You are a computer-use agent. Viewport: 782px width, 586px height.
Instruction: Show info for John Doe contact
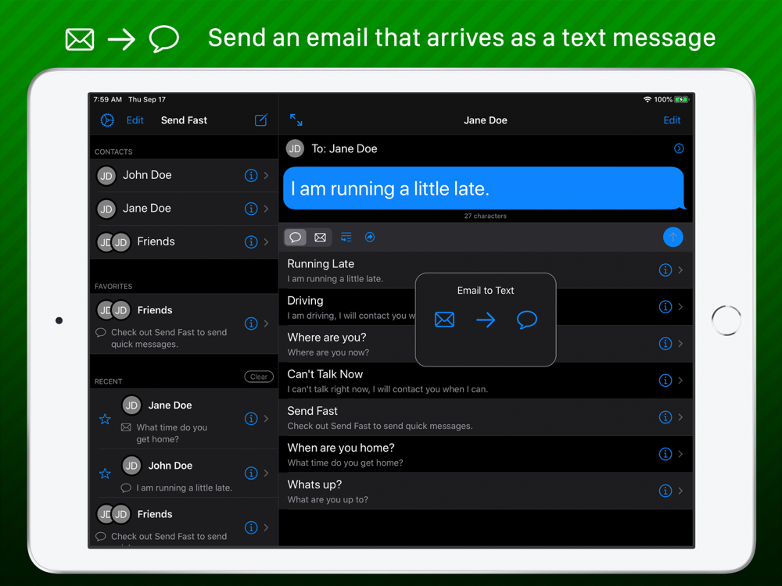[251, 175]
